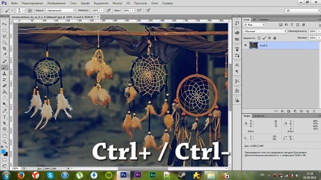Toggle lock transparent pixels
Screen dimensions: 321x180
click(x=259, y=38)
